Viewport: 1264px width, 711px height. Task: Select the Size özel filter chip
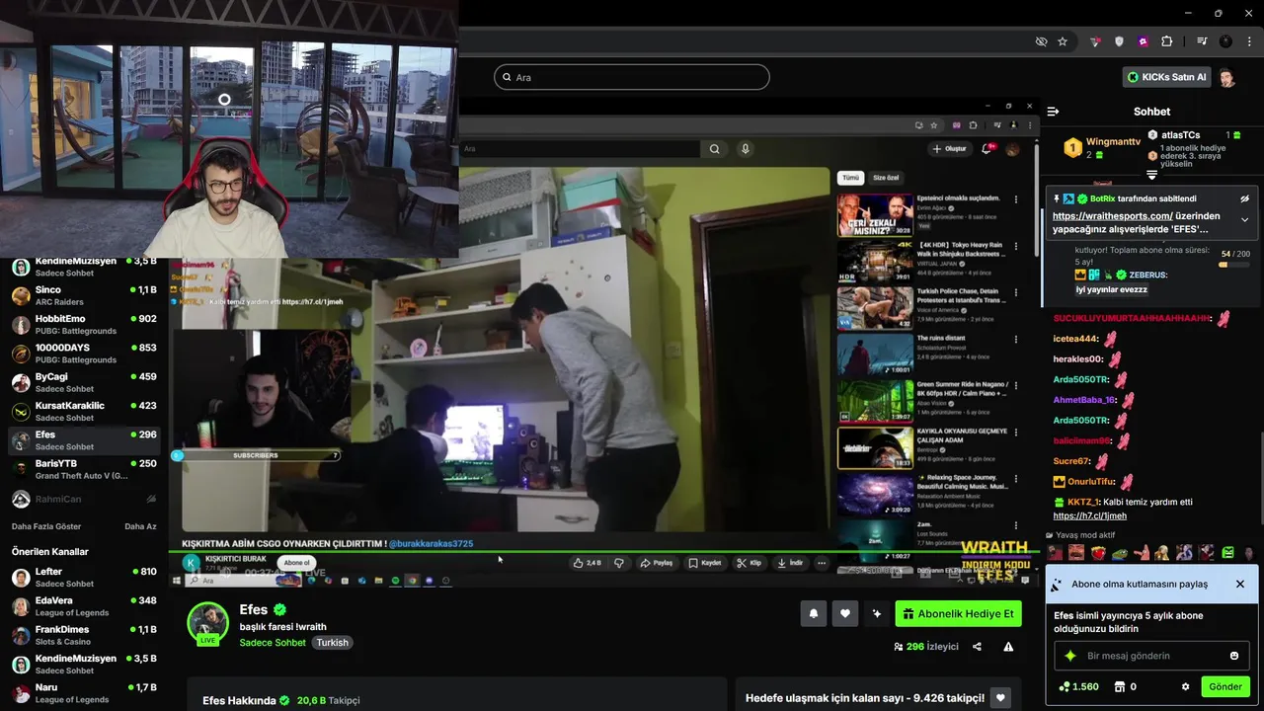886,178
